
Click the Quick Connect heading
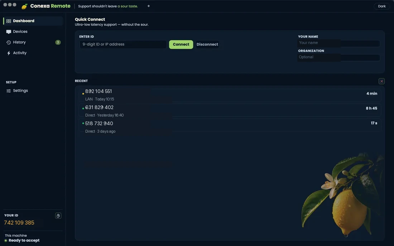pyautogui.click(x=90, y=19)
